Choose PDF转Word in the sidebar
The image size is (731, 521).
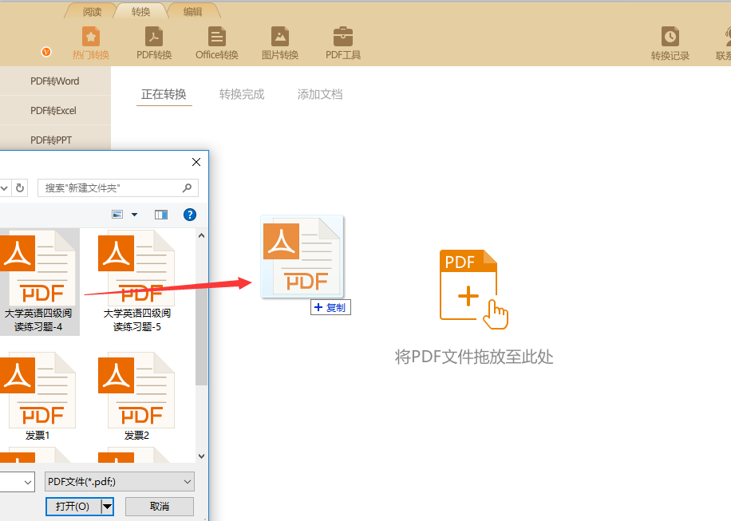coord(55,81)
